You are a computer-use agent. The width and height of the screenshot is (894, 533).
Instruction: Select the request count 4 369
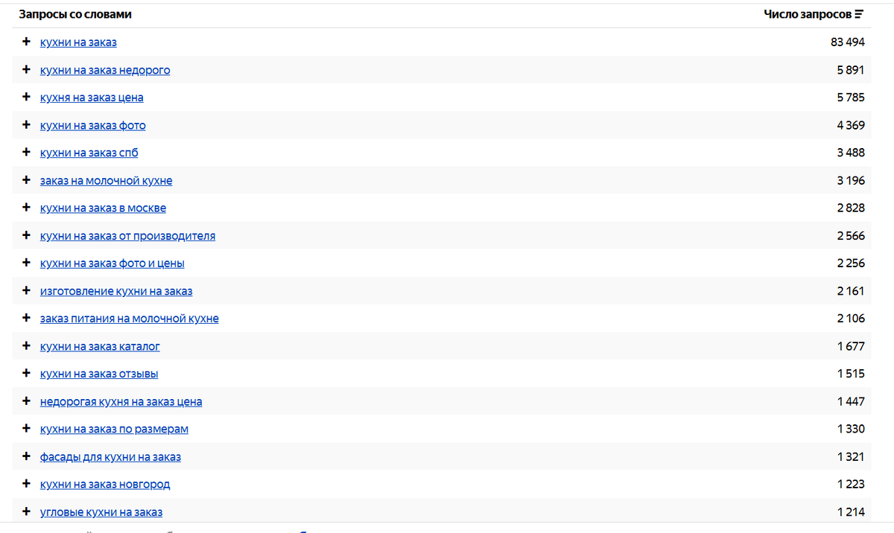pos(851,125)
